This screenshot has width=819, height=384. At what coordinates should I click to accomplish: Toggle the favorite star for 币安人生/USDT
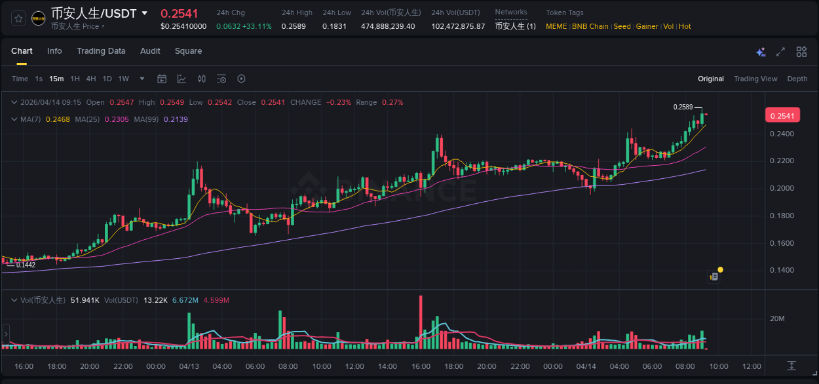(18, 18)
